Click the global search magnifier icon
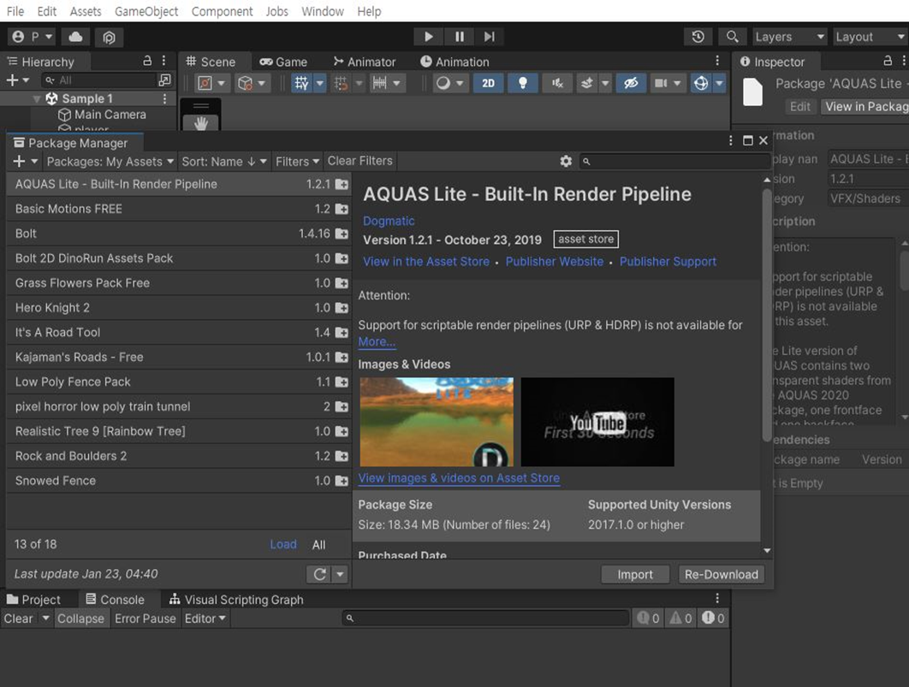909x687 pixels. (x=732, y=37)
